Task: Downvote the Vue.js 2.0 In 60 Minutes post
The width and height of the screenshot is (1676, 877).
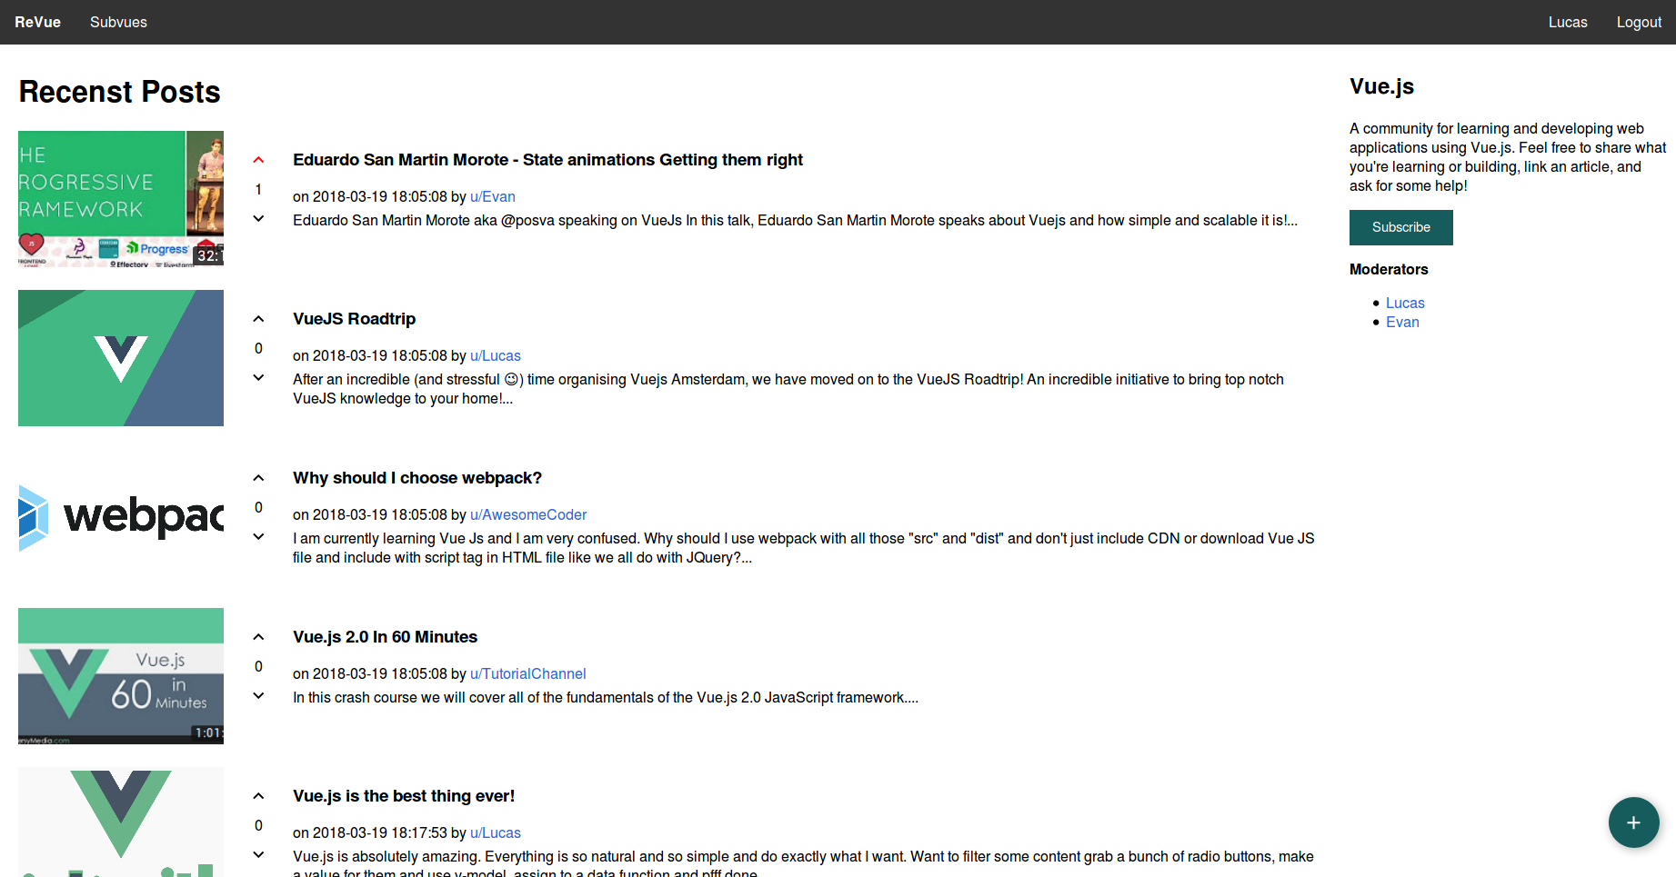Action: tap(258, 696)
